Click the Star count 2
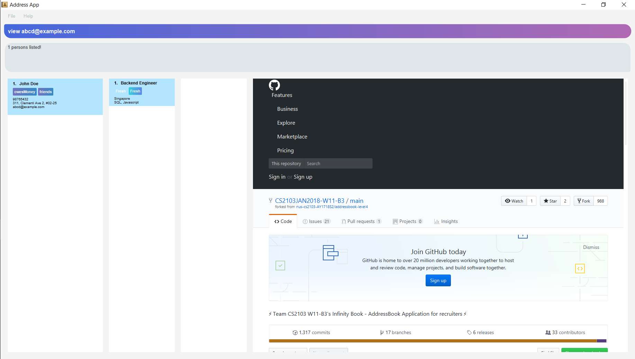Screen dimensions: 635x359 (565, 201)
